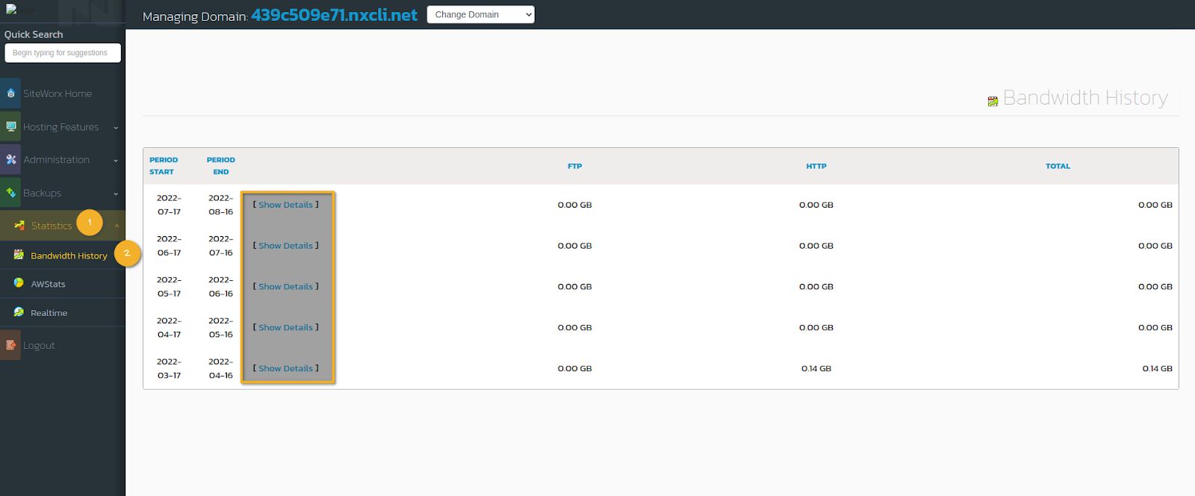The width and height of the screenshot is (1195, 496).
Task: Open the Change Domain dropdown
Action: point(481,14)
